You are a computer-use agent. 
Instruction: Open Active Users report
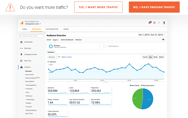[29, 74]
